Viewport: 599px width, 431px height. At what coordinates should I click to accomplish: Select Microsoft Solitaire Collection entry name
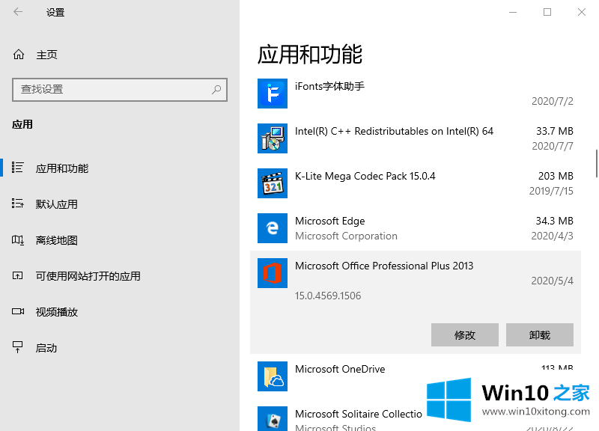pyautogui.click(x=359, y=414)
